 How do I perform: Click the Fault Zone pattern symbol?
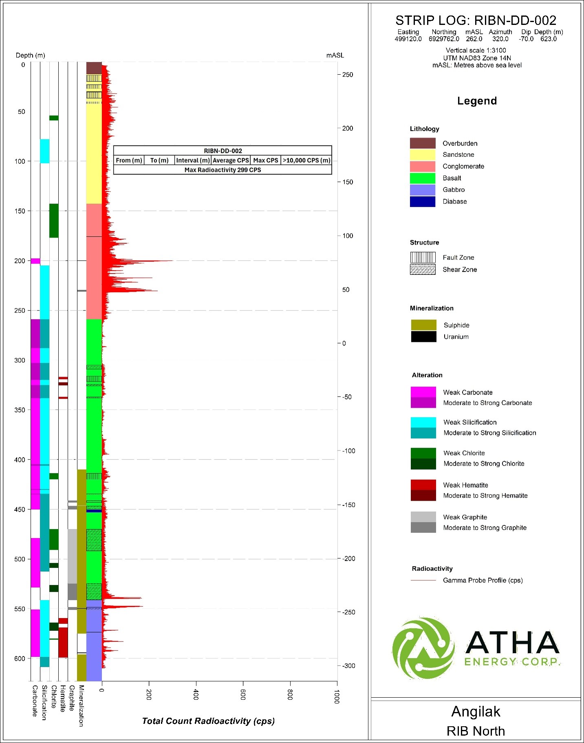tap(423, 257)
